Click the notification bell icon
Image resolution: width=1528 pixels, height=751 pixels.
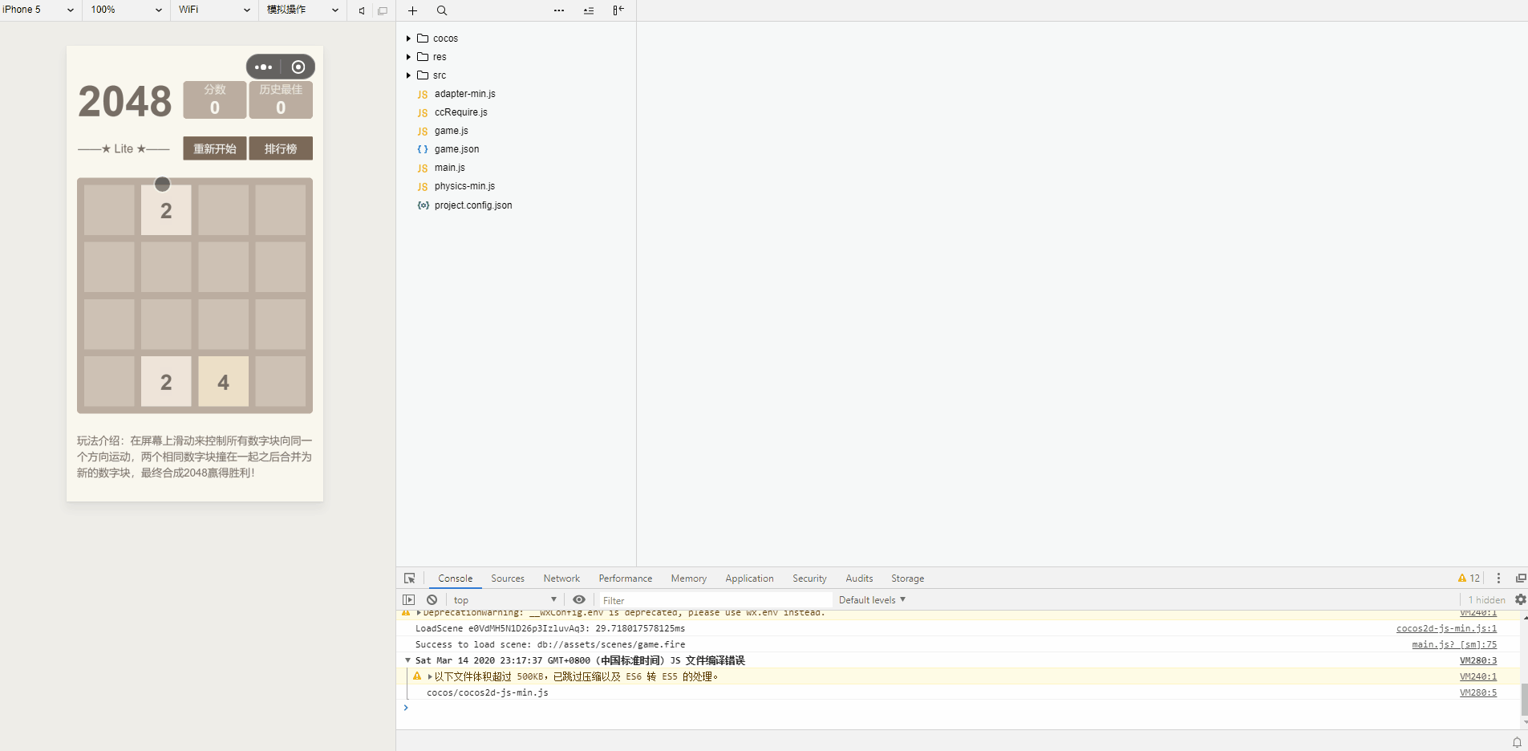click(x=1517, y=742)
